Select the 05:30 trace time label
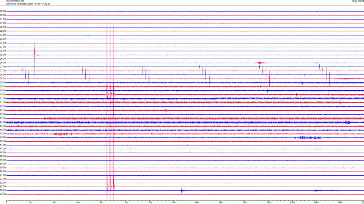The image size is (364, 204). click(x=3, y=55)
